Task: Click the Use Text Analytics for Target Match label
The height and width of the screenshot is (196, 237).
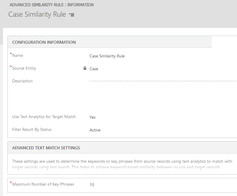Action: tap(44, 117)
